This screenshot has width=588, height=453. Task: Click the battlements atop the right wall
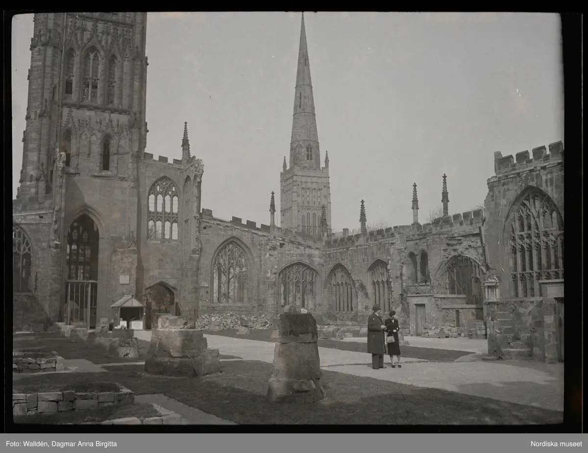pyautogui.click(x=528, y=156)
